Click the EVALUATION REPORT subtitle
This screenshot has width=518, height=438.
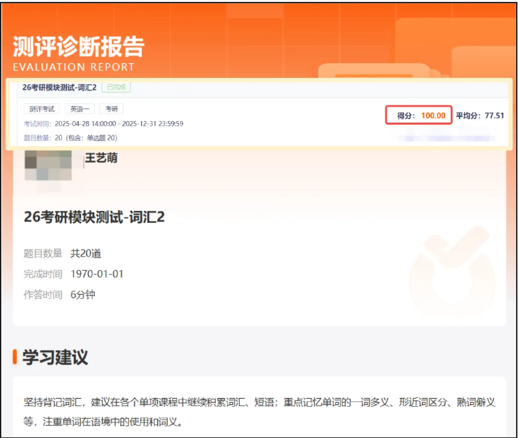click(74, 67)
